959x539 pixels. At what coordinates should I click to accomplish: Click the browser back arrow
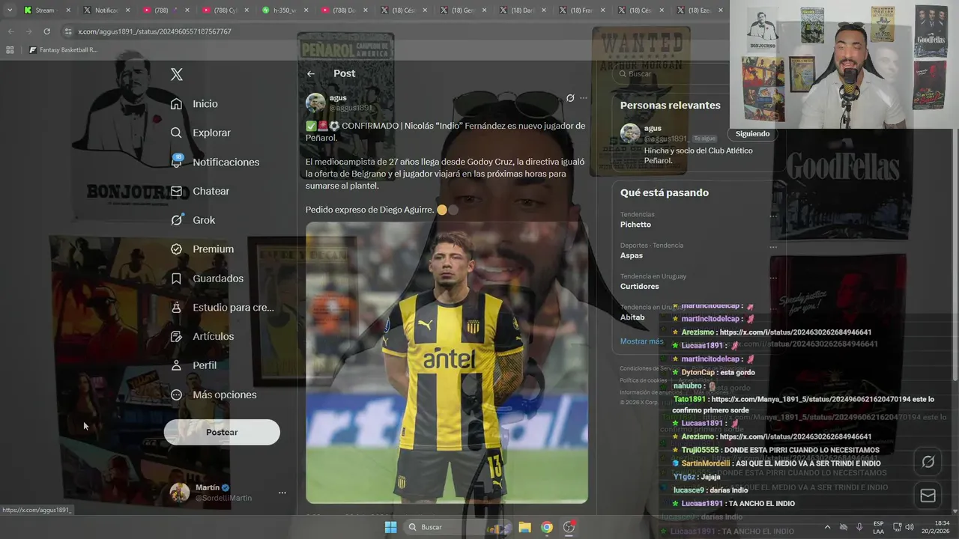(10, 31)
